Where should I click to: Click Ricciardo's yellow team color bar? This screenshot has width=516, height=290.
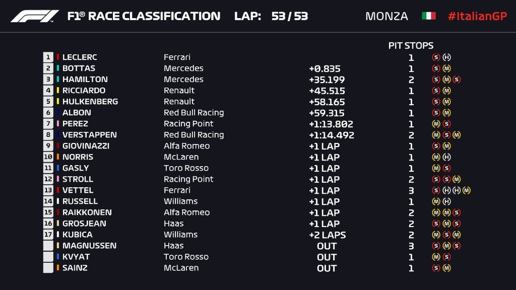point(58,91)
